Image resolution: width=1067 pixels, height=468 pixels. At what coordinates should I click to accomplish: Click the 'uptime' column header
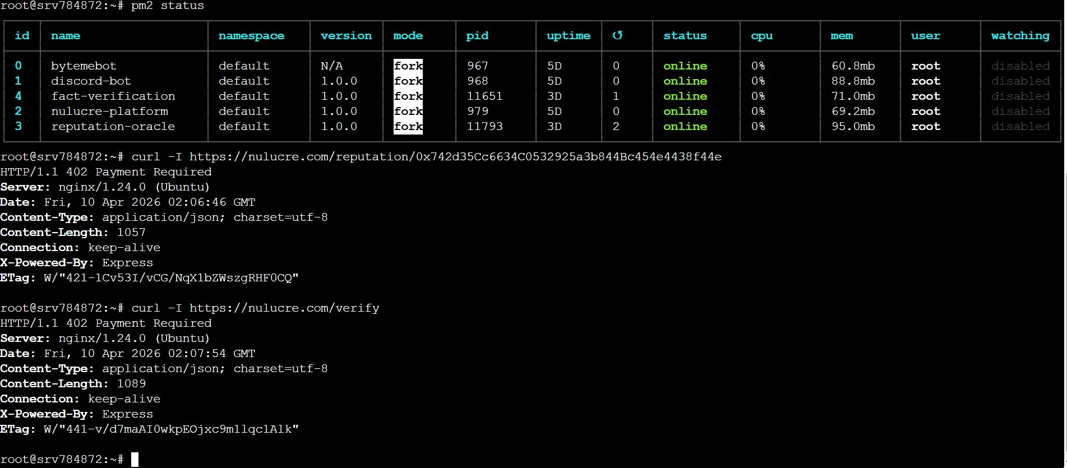pyautogui.click(x=568, y=36)
